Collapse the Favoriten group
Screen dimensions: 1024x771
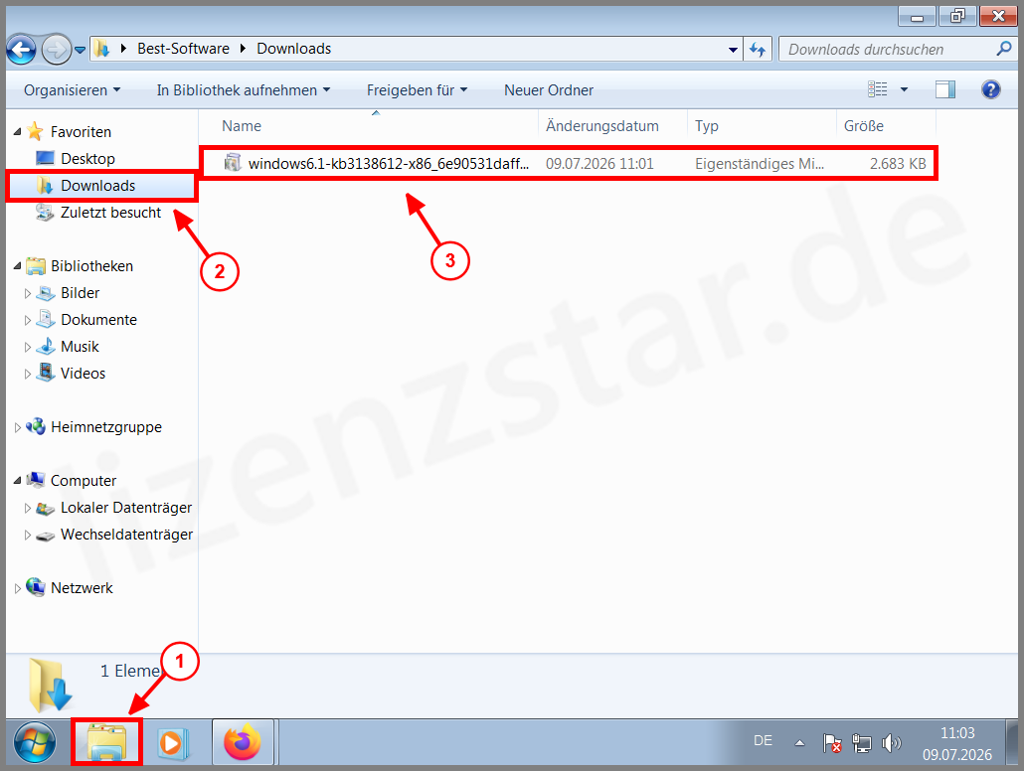[x=18, y=132]
